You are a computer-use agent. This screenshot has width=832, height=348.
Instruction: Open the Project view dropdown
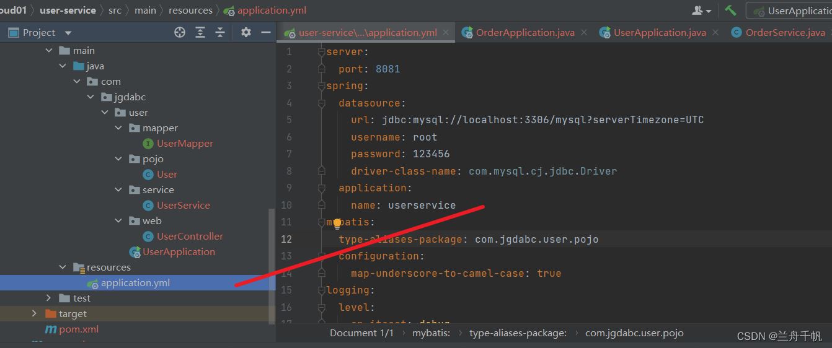pos(68,33)
